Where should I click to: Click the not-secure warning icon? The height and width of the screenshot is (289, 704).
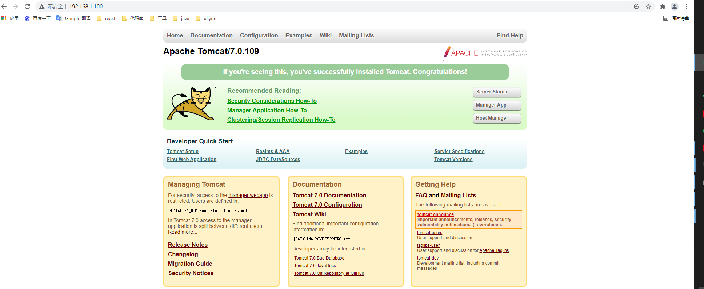tap(42, 7)
